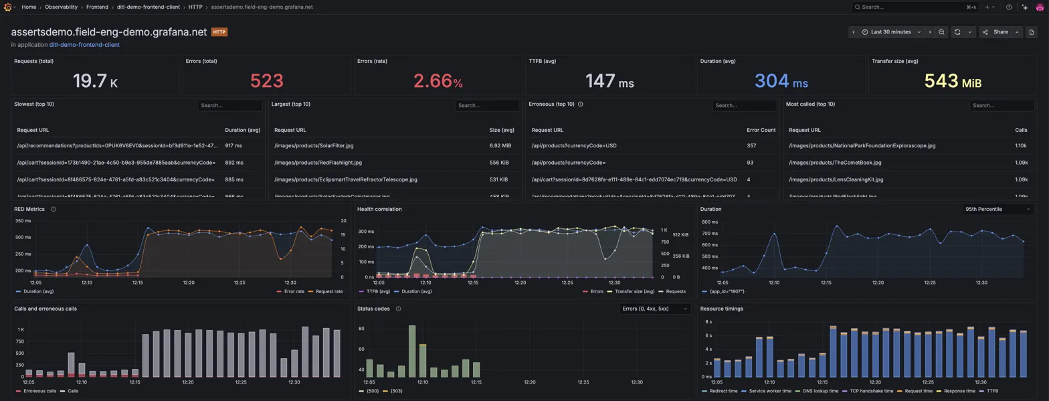Click the Erroneous (top 10) search field
1049x401 pixels.
(745, 106)
